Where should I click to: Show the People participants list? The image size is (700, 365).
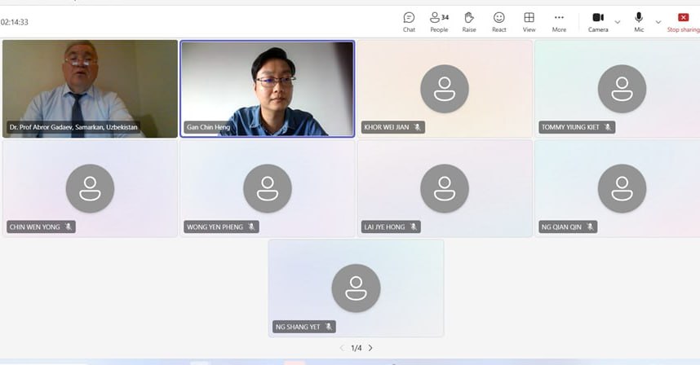(439, 22)
